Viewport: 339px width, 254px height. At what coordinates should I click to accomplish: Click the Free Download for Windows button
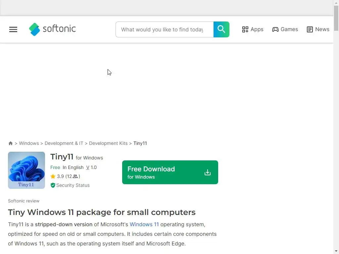pos(170,172)
